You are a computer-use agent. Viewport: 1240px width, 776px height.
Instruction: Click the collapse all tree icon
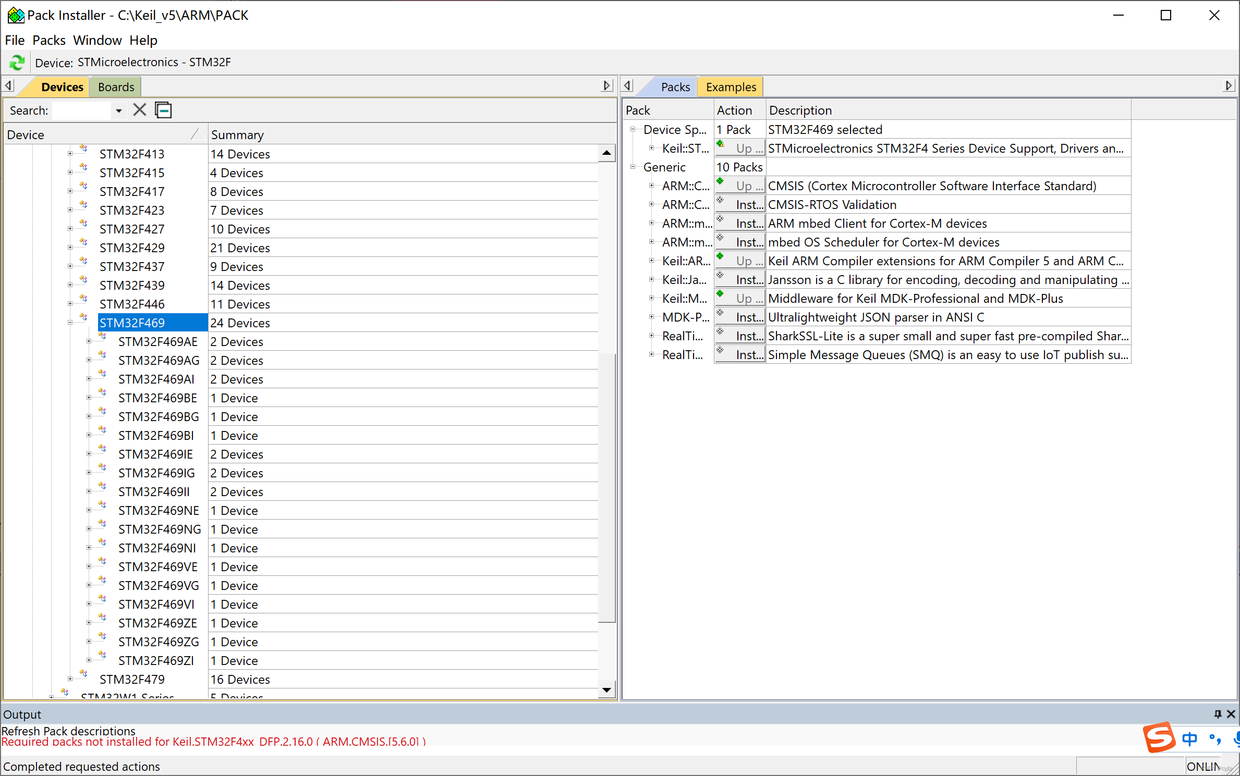(163, 110)
